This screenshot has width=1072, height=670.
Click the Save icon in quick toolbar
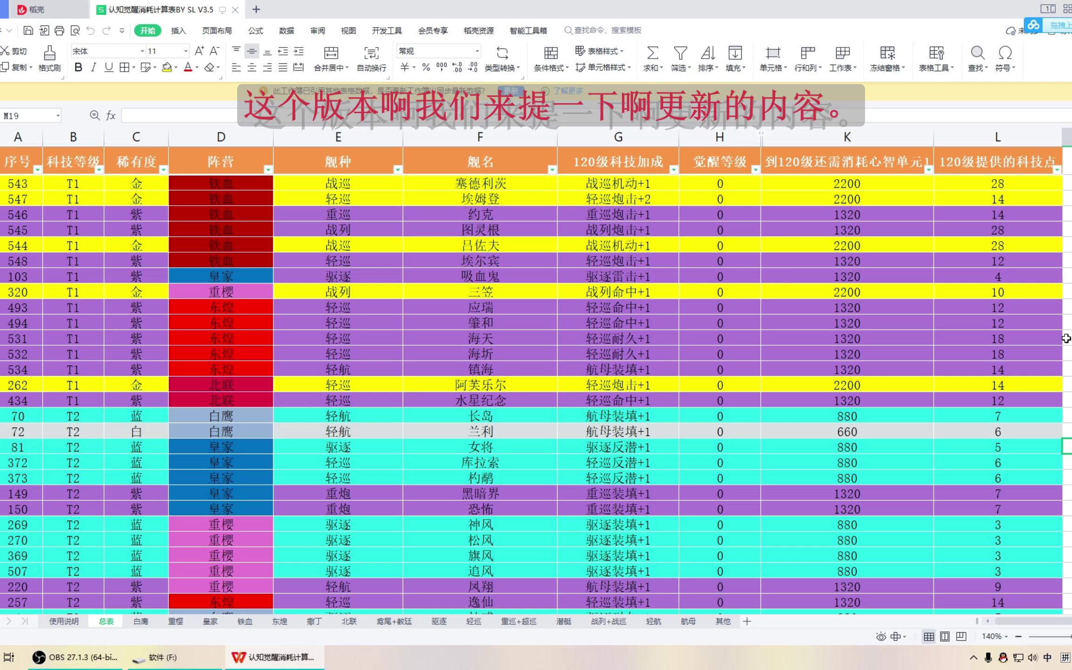[28, 31]
